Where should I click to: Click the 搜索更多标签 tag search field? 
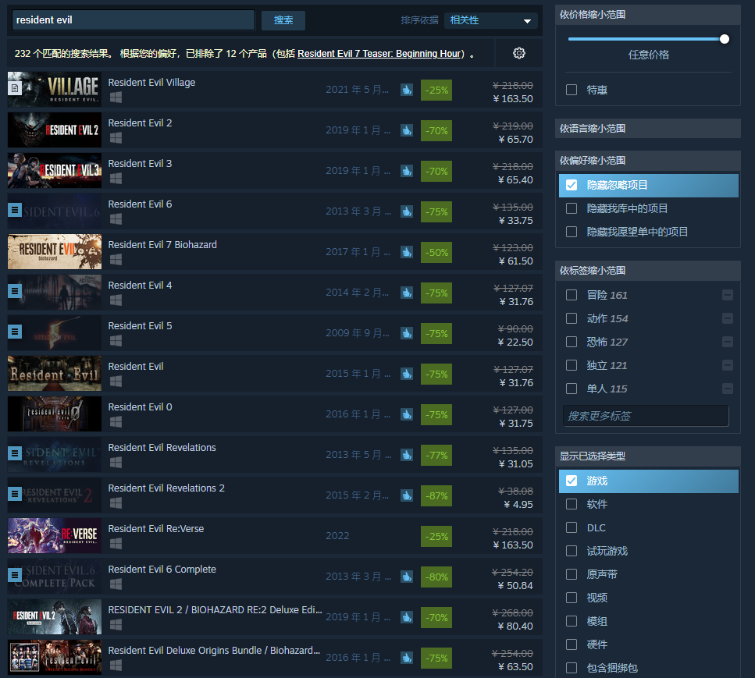(x=646, y=416)
